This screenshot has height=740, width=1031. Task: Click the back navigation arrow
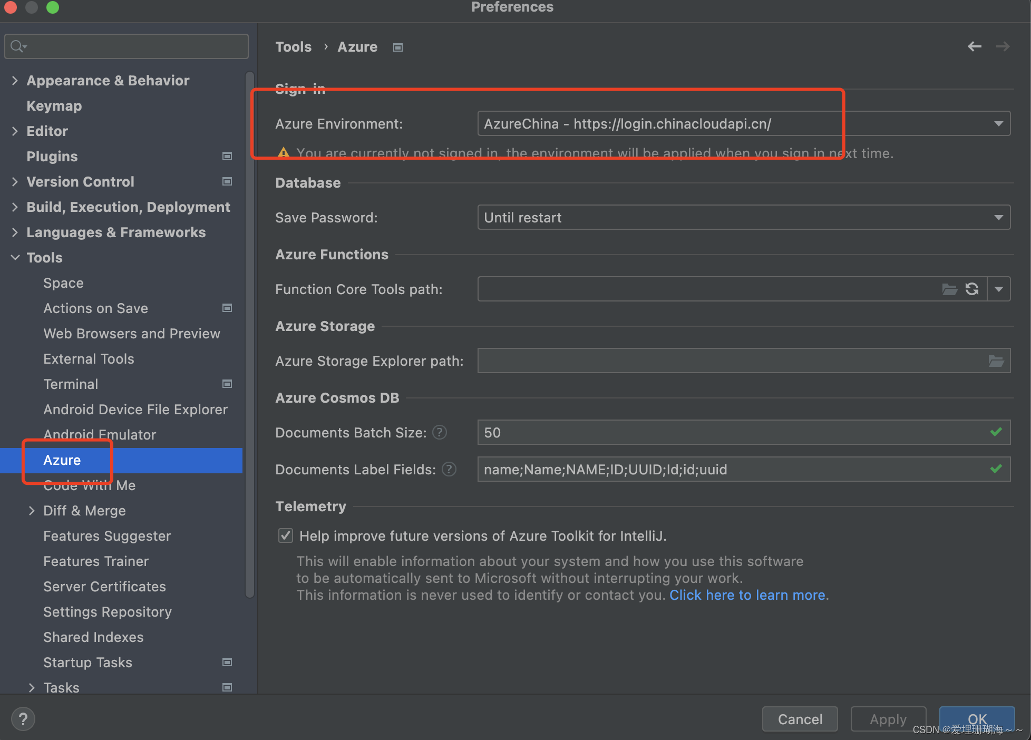(974, 46)
